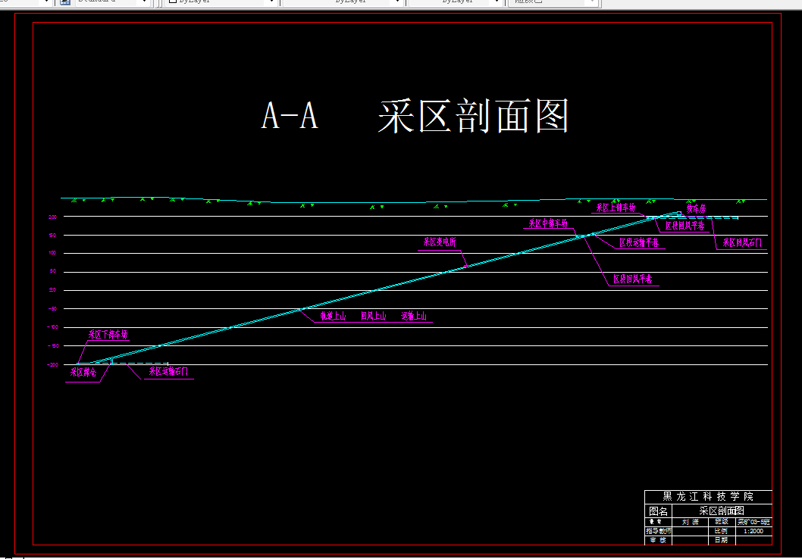The width and height of the screenshot is (802, 559).
Task: Click the 日期 cell
Action: [x=721, y=540]
